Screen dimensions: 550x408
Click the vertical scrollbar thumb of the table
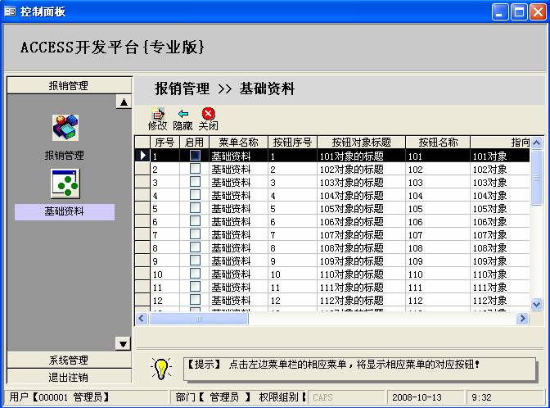(x=536, y=177)
